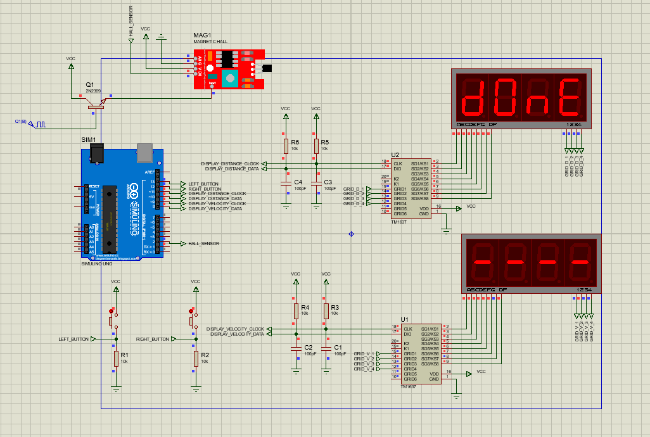Select capacitor C4
Viewport: 650px width, 437px height.
286,182
